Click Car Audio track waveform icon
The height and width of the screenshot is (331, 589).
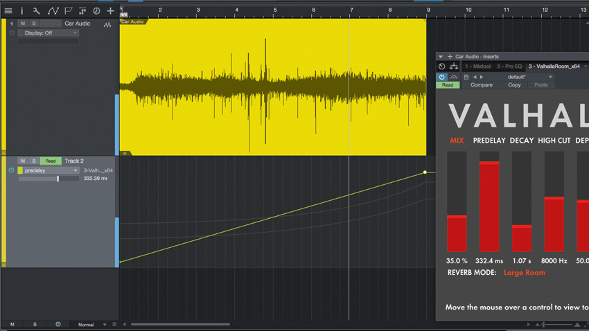107,25
